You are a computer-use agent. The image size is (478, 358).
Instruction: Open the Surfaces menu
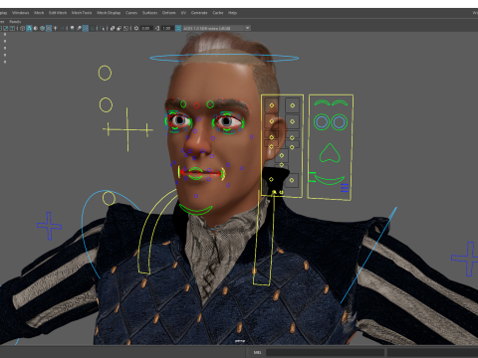149,13
